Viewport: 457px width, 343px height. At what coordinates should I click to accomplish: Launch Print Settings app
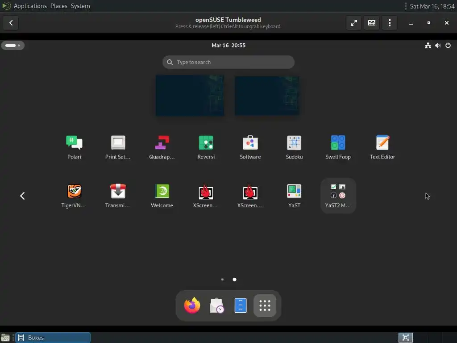(x=118, y=147)
